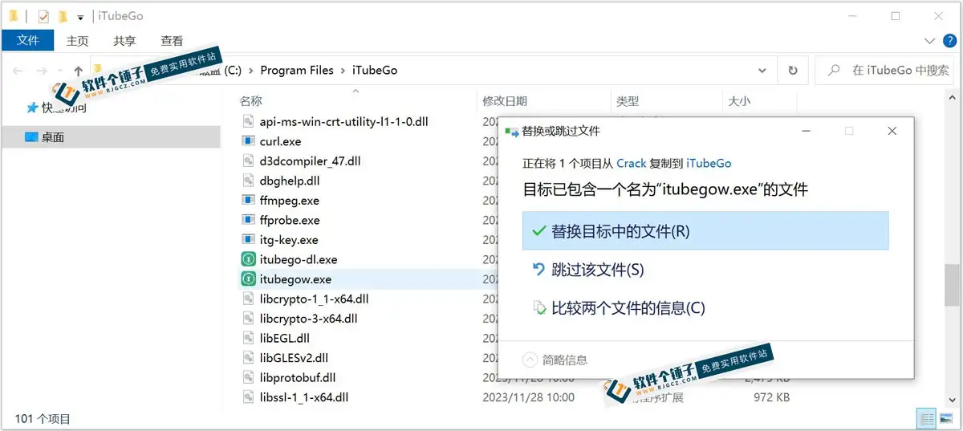Select the libprotobuf.dll file

click(298, 377)
